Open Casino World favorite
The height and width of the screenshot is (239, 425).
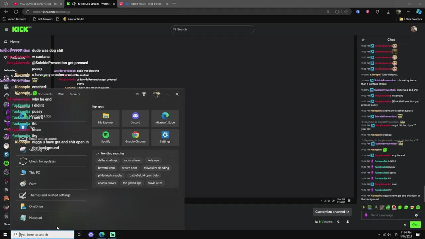(73, 19)
